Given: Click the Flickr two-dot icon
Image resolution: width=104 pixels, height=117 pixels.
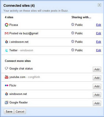Looking at the screenshot, I should click(x=7, y=86).
